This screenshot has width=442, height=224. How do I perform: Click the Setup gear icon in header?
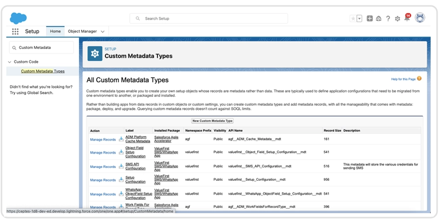(x=397, y=19)
